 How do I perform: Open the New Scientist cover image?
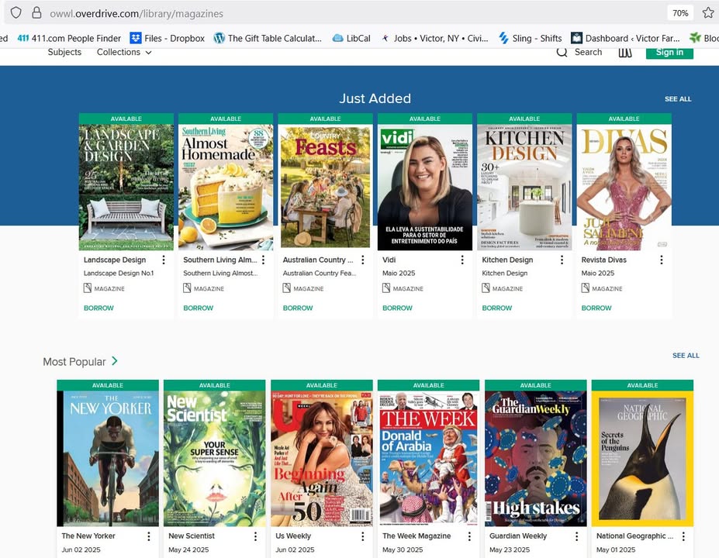tap(215, 459)
